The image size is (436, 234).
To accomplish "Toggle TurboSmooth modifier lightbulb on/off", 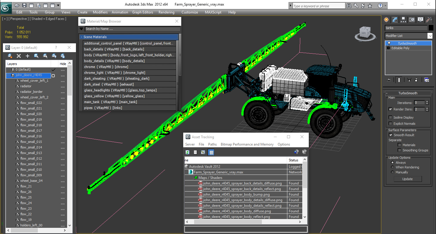I will click(389, 43).
